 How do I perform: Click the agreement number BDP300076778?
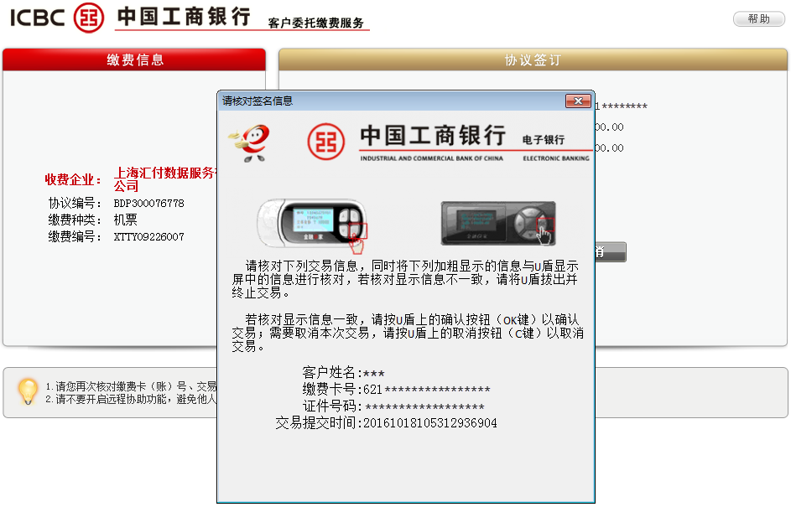tap(148, 203)
